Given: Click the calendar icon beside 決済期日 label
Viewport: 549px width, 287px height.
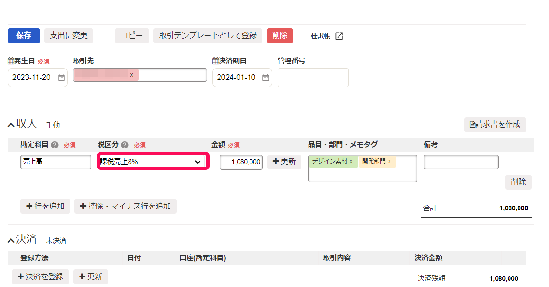Looking at the screenshot, I should click(x=215, y=61).
